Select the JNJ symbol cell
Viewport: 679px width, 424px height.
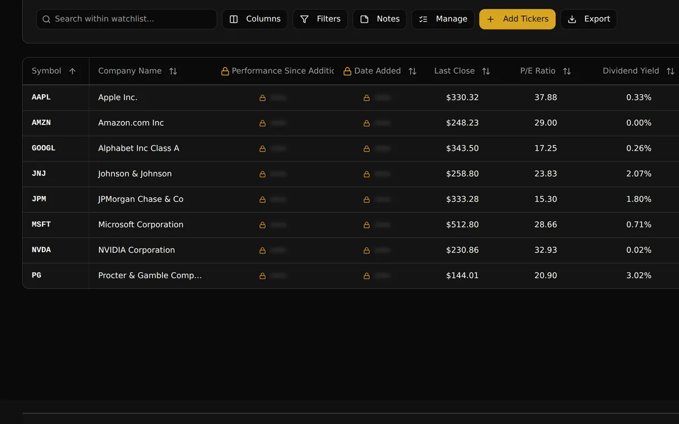pos(55,174)
